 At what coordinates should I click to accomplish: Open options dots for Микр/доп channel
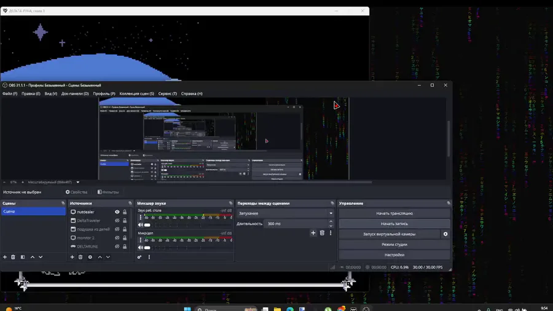tap(140, 240)
